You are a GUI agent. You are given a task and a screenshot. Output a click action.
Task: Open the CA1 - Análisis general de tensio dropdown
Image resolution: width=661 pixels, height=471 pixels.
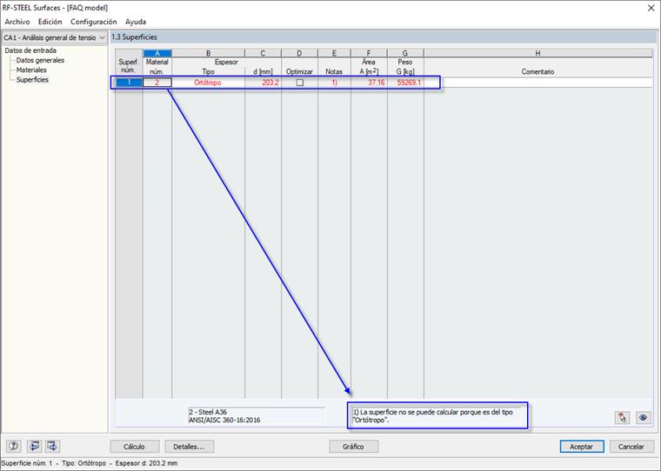pos(55,37)
